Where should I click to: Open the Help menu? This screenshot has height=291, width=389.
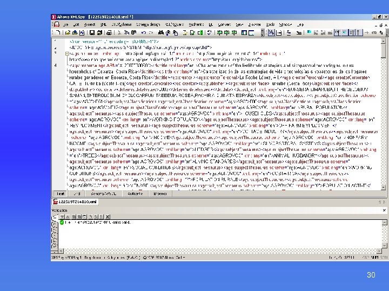click(x=300, y=24)
